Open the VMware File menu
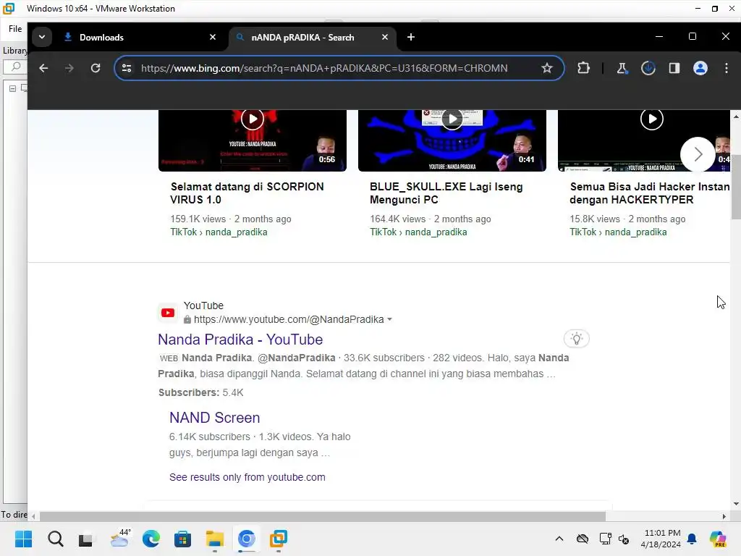Screen dimensions: 741x556 click(x=15, y=29)
